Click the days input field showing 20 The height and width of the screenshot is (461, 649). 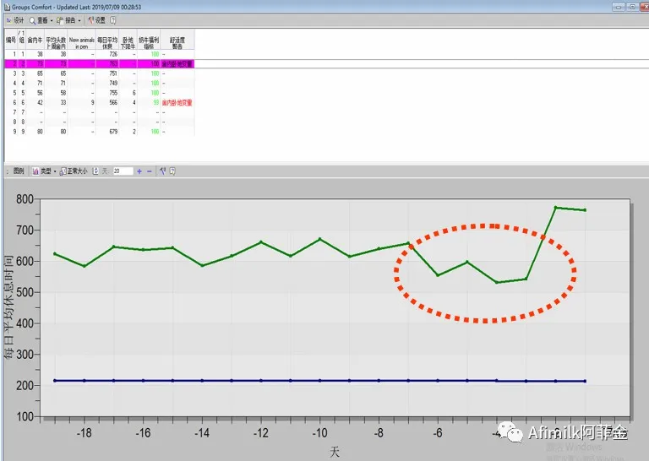(x=123, y=171)
